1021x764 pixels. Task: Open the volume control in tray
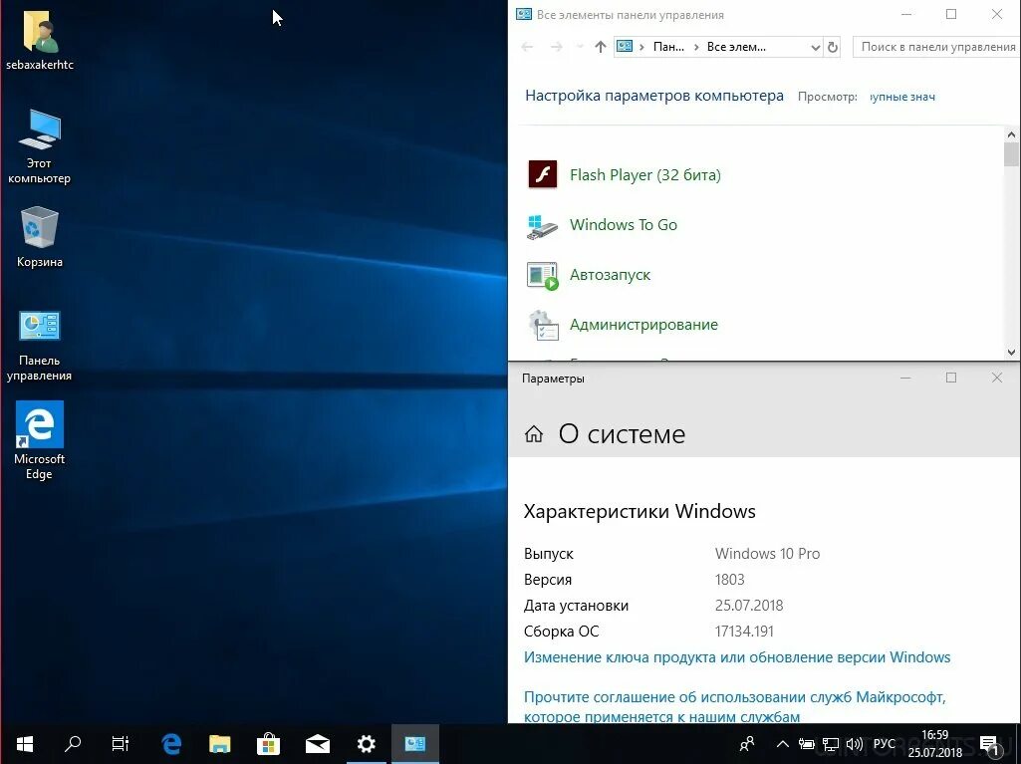[x=854, y=744]
